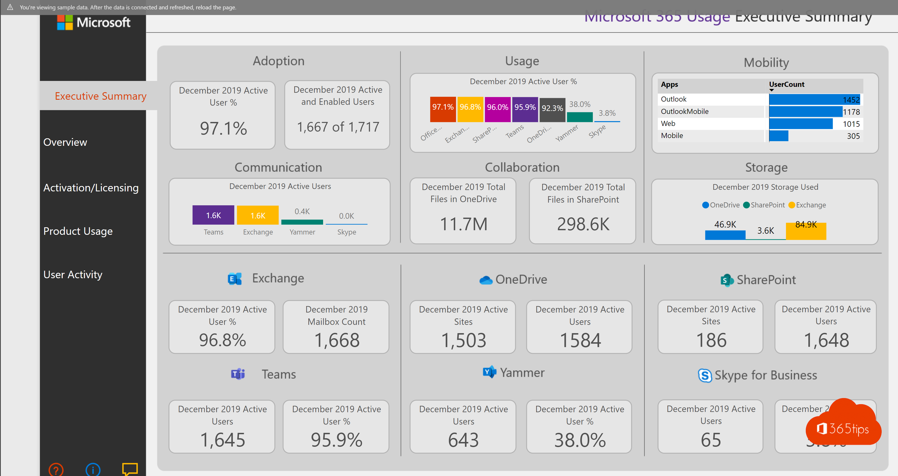The image size is (898, 476).
Task: Open the info circle icon
Action: 93,469
